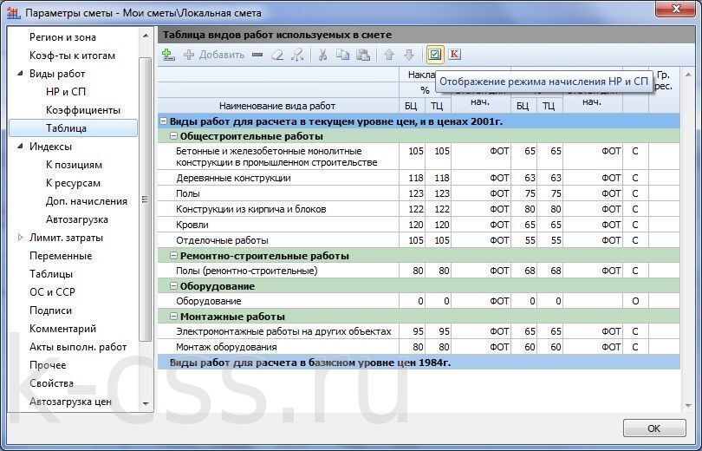Click sidebar scrollbar down arrow
Viewport: 702px width, 451px height.
(x=146, y=403)
